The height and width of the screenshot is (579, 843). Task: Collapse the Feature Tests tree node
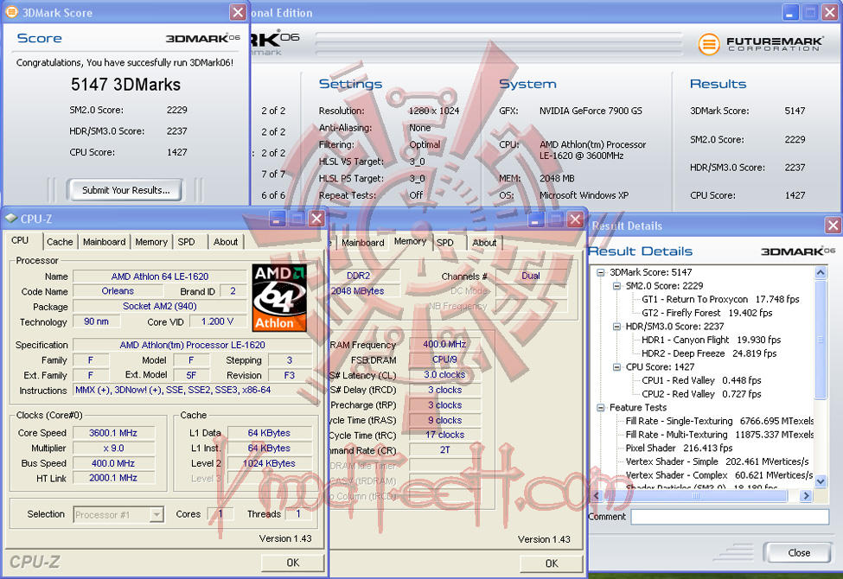601,408
